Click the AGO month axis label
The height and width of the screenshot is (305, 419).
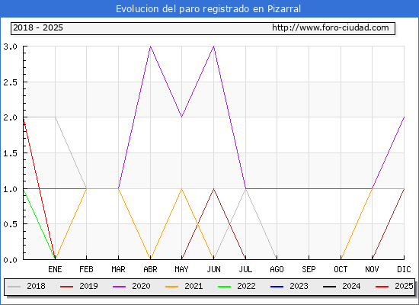277,269
